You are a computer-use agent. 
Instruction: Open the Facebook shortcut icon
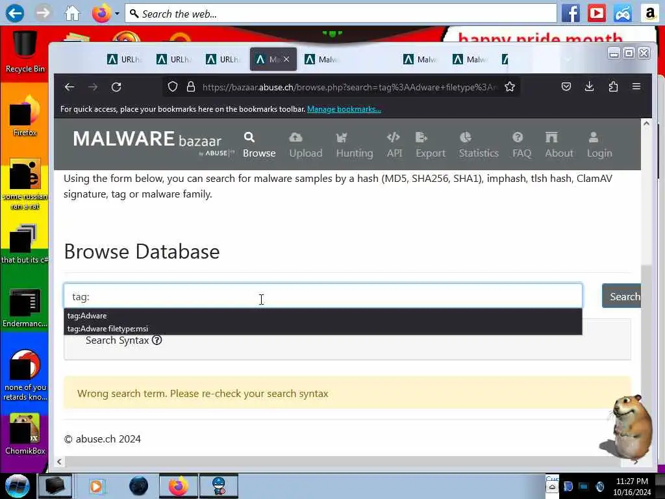(x=570, y=13)
